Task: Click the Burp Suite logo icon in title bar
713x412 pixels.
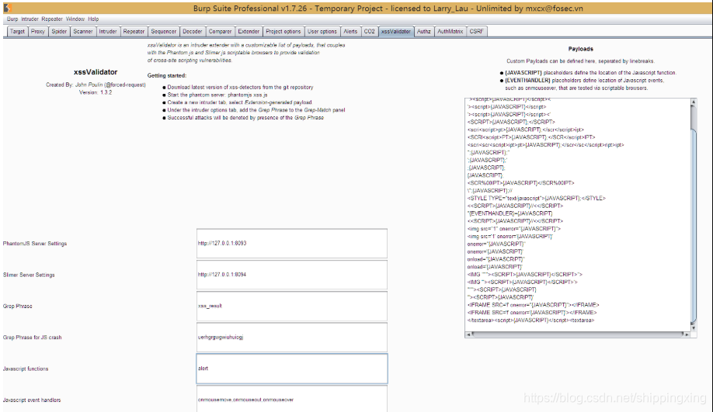Action: 7,8
